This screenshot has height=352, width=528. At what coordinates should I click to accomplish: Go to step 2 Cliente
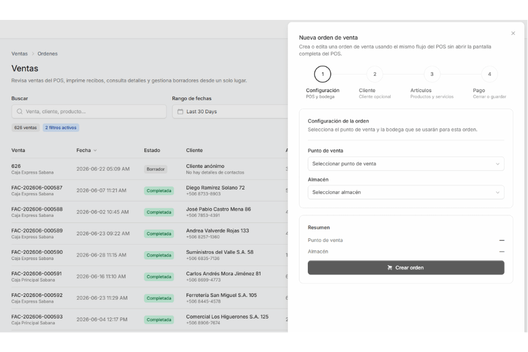(374, 74)
